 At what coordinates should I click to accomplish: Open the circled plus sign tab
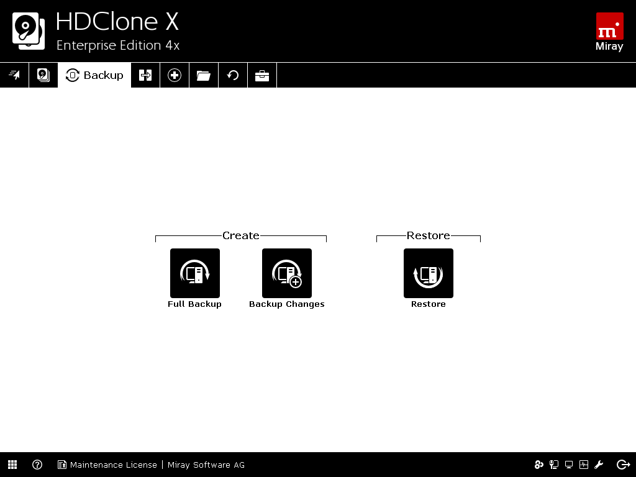pos(175,75)
